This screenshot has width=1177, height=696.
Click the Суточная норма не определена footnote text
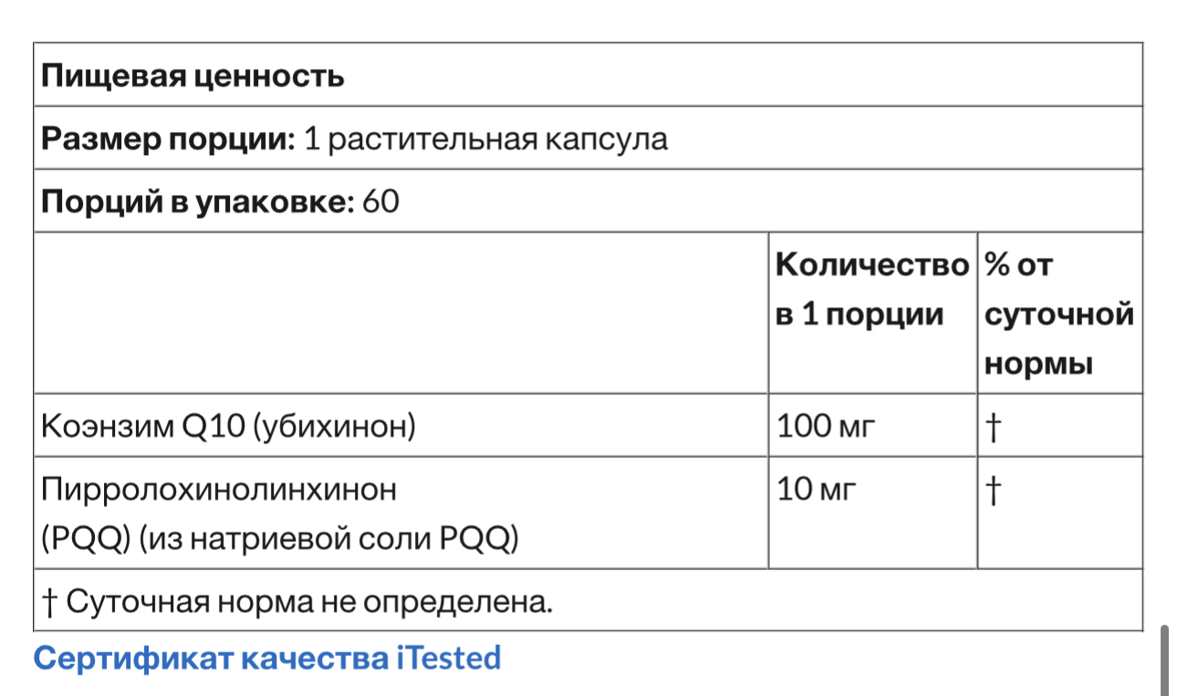[309, 603]
